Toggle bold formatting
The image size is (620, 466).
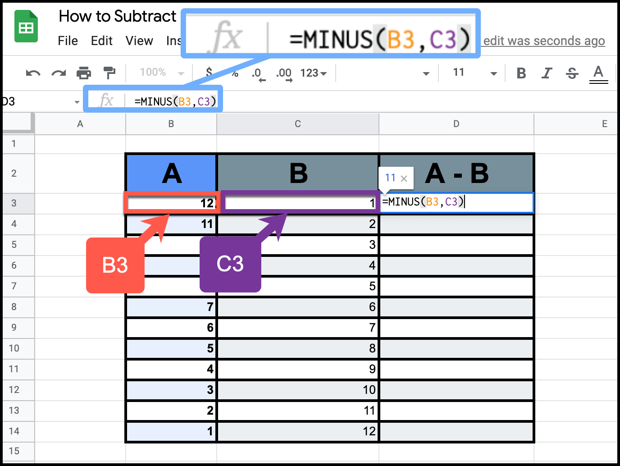(521, 73)
